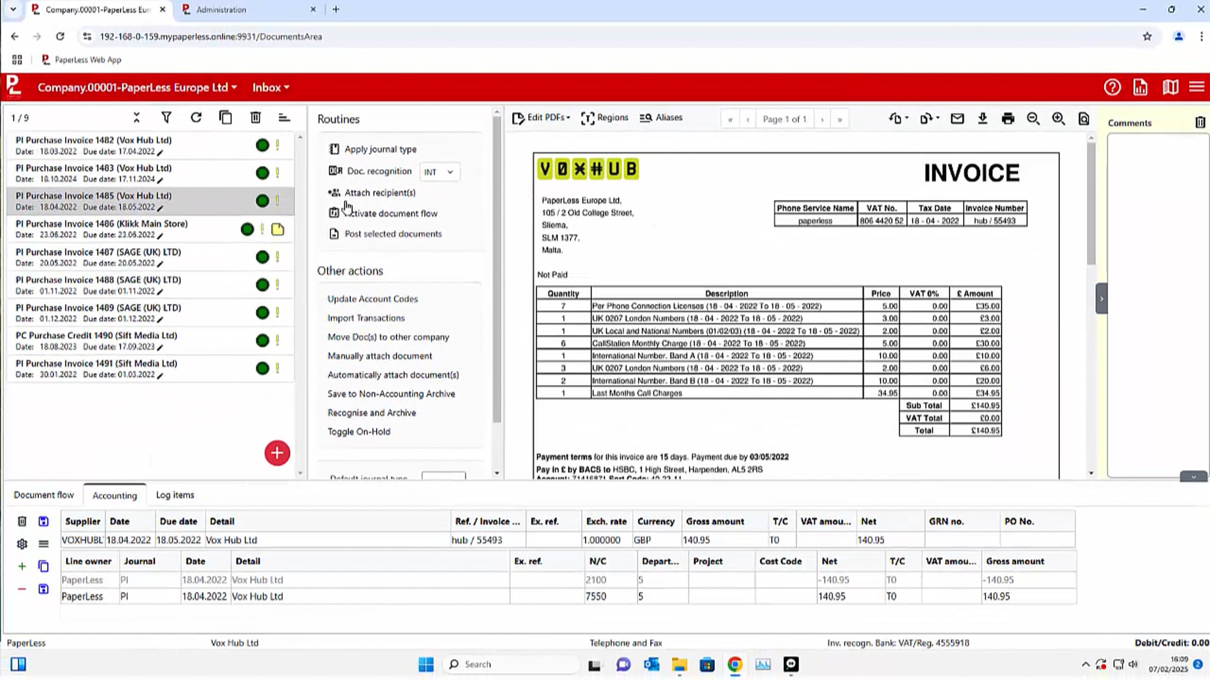The image size is (1210, 680).
Task: Click the red plus add-document button
Action: pyautogui.click(x=277, y=453)
